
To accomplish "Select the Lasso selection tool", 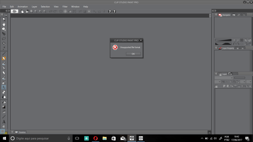I will [x=4, y=39].
